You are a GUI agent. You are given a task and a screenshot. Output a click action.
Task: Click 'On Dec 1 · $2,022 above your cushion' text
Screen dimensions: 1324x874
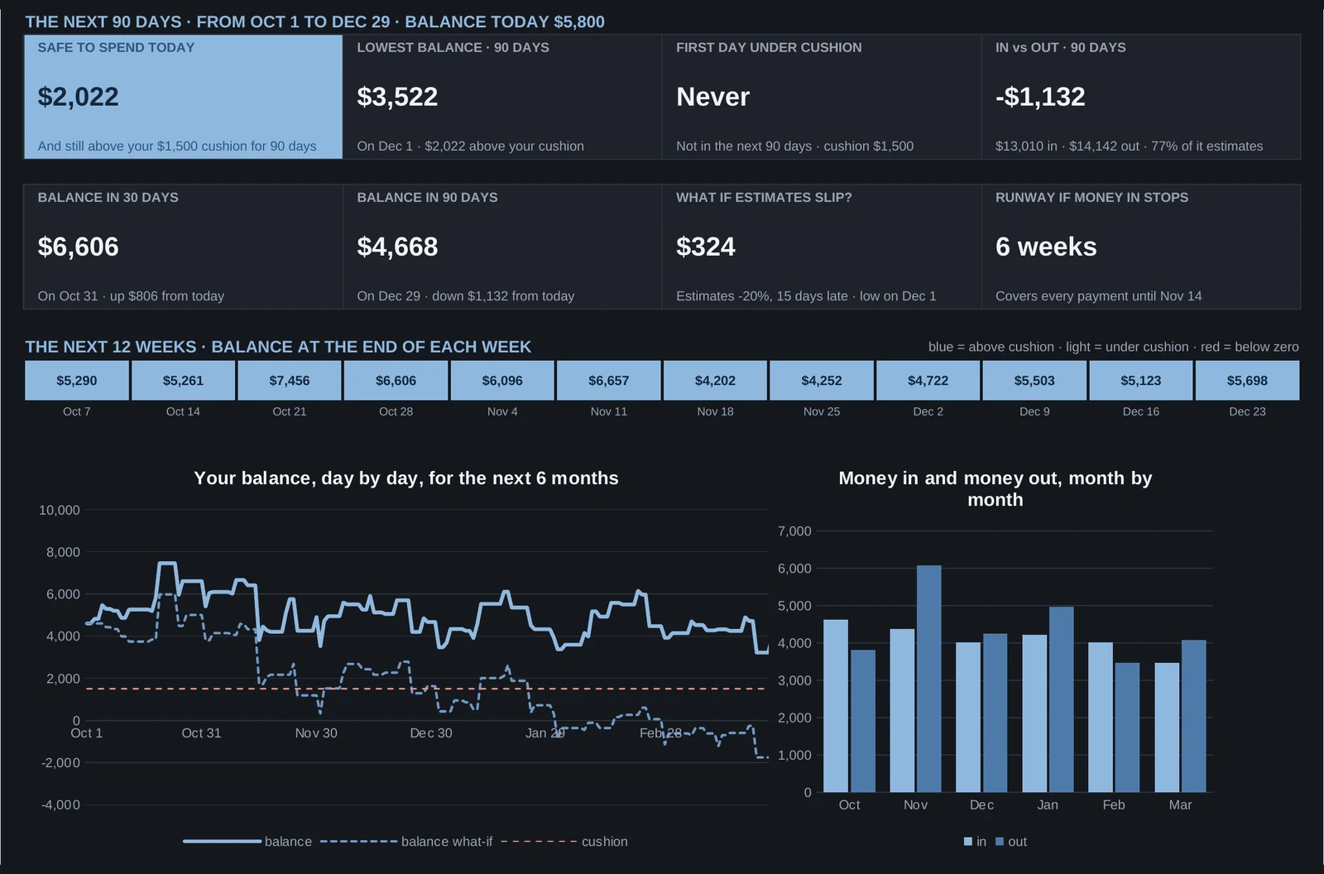(x=470, y=146)
